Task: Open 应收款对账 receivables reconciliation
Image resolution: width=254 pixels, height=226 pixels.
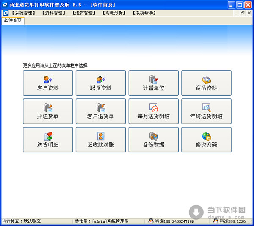Action: tap(101, 140)
